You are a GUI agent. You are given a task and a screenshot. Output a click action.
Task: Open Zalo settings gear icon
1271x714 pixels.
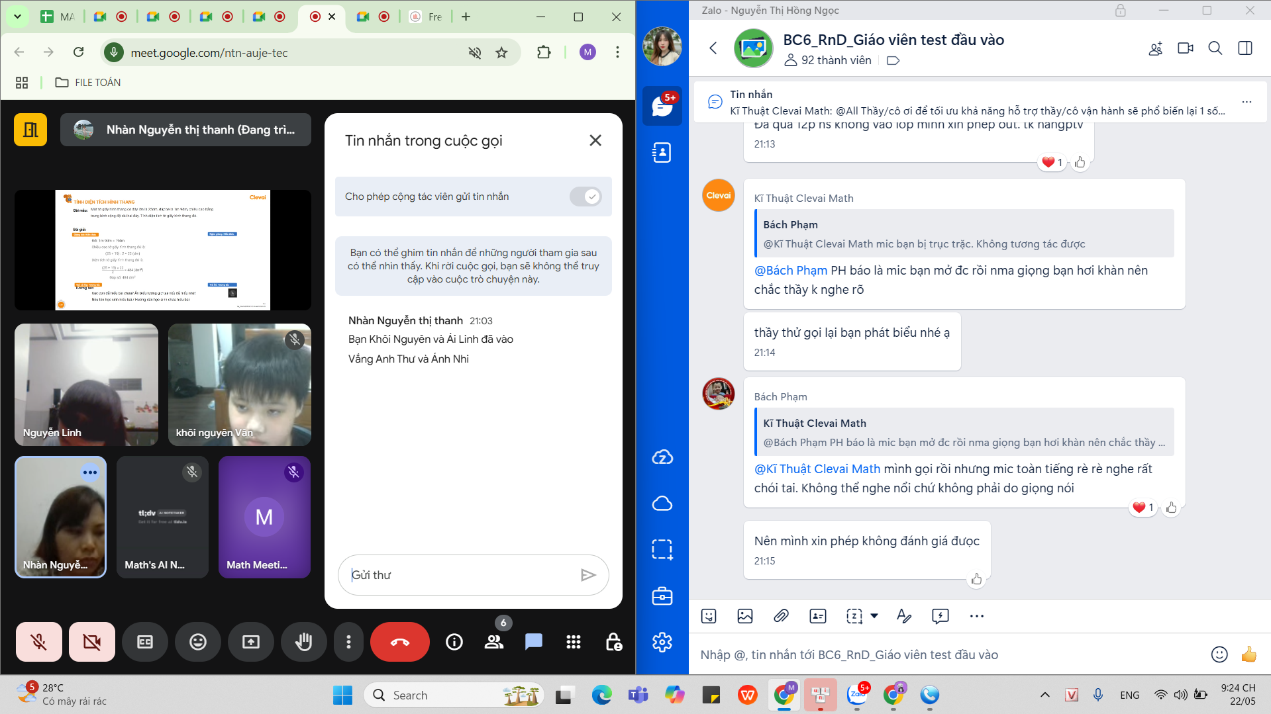coord(662,643)
